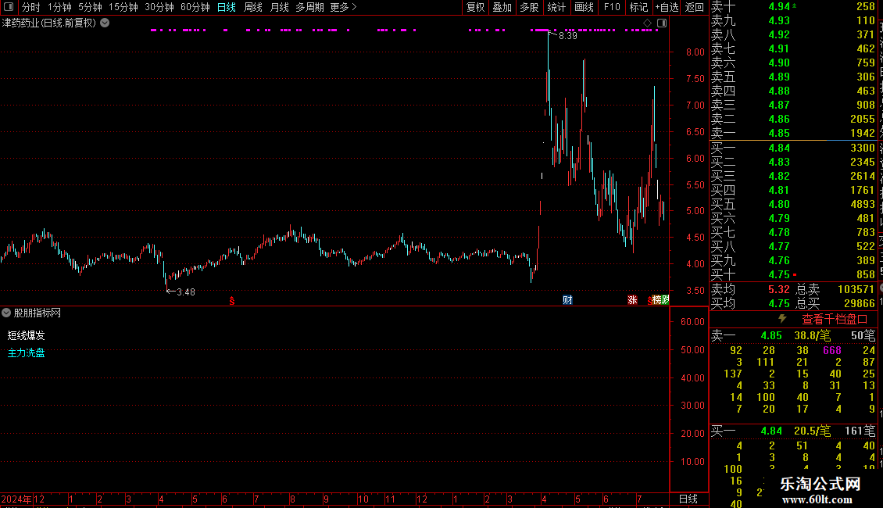883x508 pixels.
Task: Click the 涨 limit-up marker icon
Action: pos(632,299)
